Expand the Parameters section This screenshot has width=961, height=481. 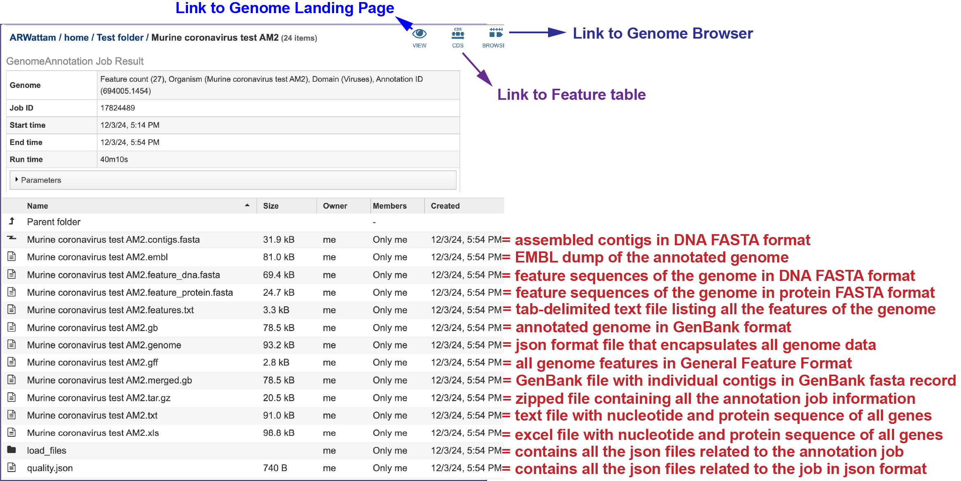point(233,180)
